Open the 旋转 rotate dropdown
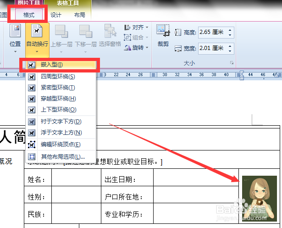This screenshot has height=228, width=282. coord(136,48)
